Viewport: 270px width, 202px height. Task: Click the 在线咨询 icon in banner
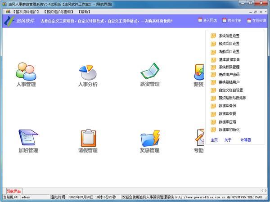click(249, 21)
